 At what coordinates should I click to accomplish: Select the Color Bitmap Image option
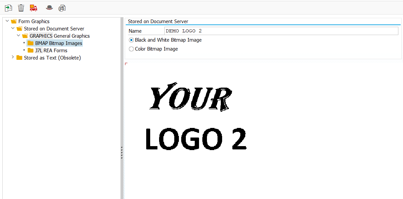coord(131,49)
